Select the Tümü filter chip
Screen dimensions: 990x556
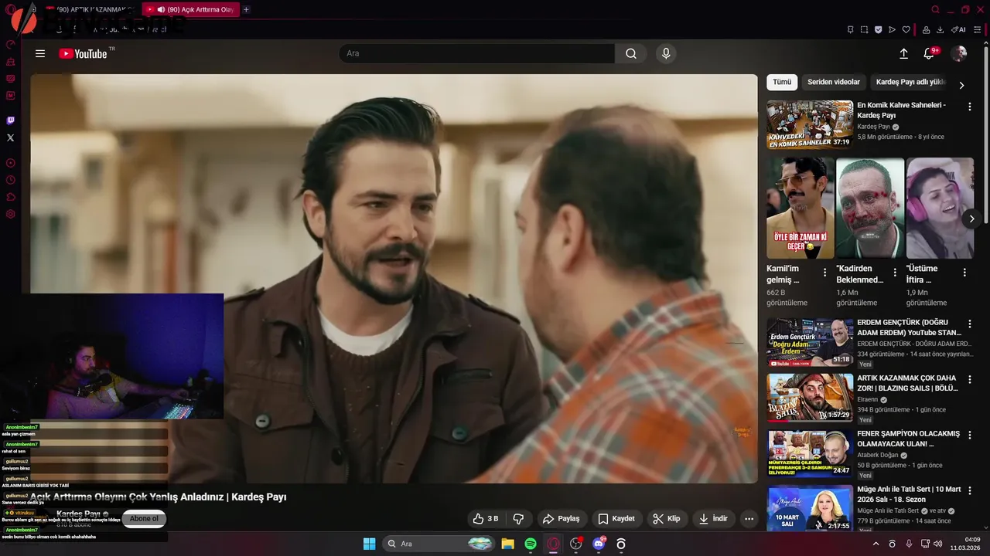tap(782, 82)
